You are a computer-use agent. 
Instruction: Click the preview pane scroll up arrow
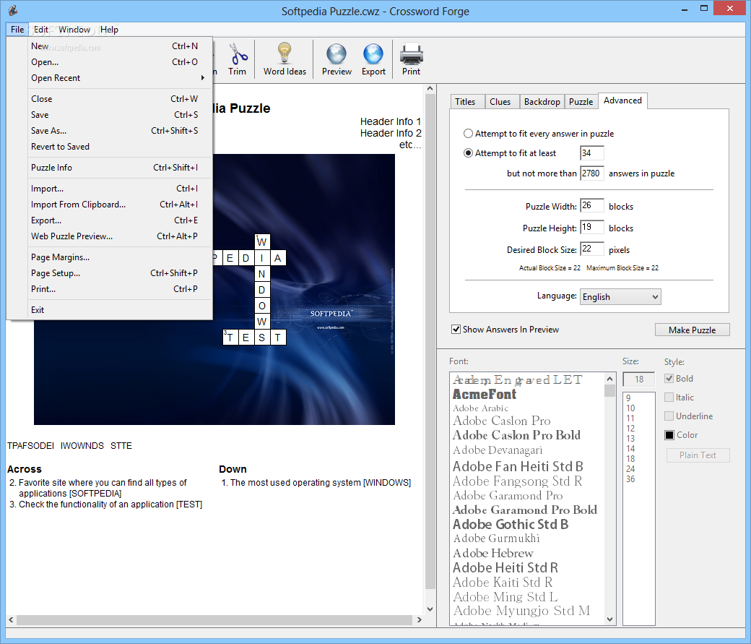430,89
